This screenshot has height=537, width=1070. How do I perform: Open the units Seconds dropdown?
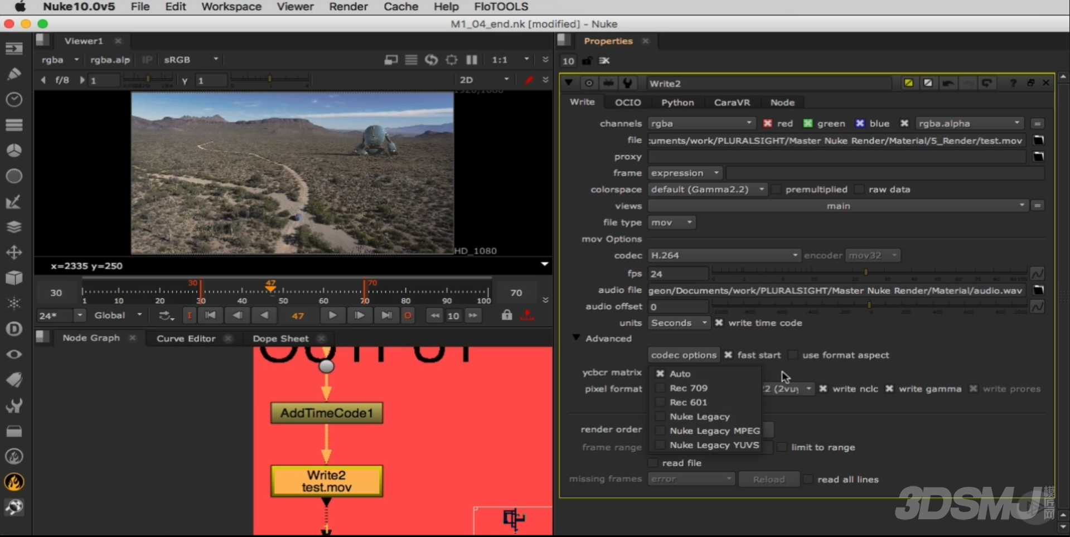tap(679, 323)
